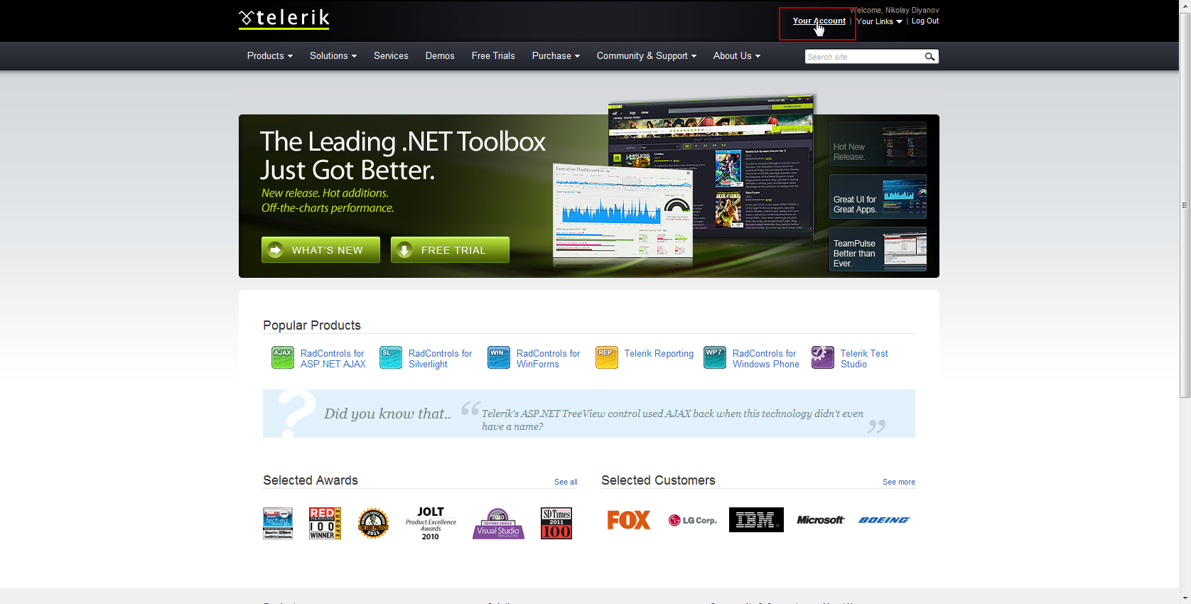Image resolution: width=1191 pixels, height=604 pixels.
Task: Open the Demos page
Action: [440, 56]
